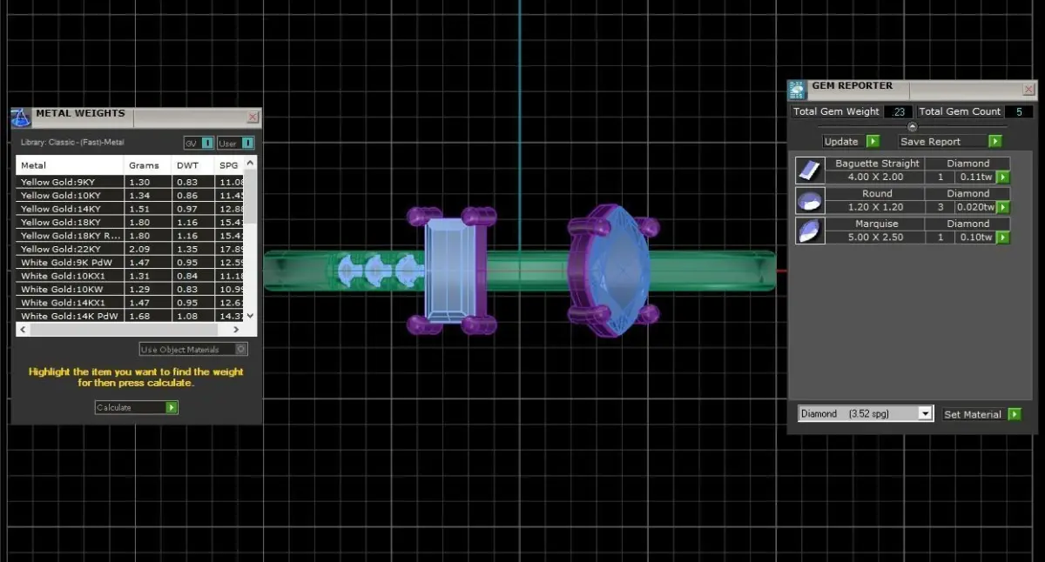Click green arrow beside Baguette 0.11tw

pyautogui.click(x=1003, y=177)
